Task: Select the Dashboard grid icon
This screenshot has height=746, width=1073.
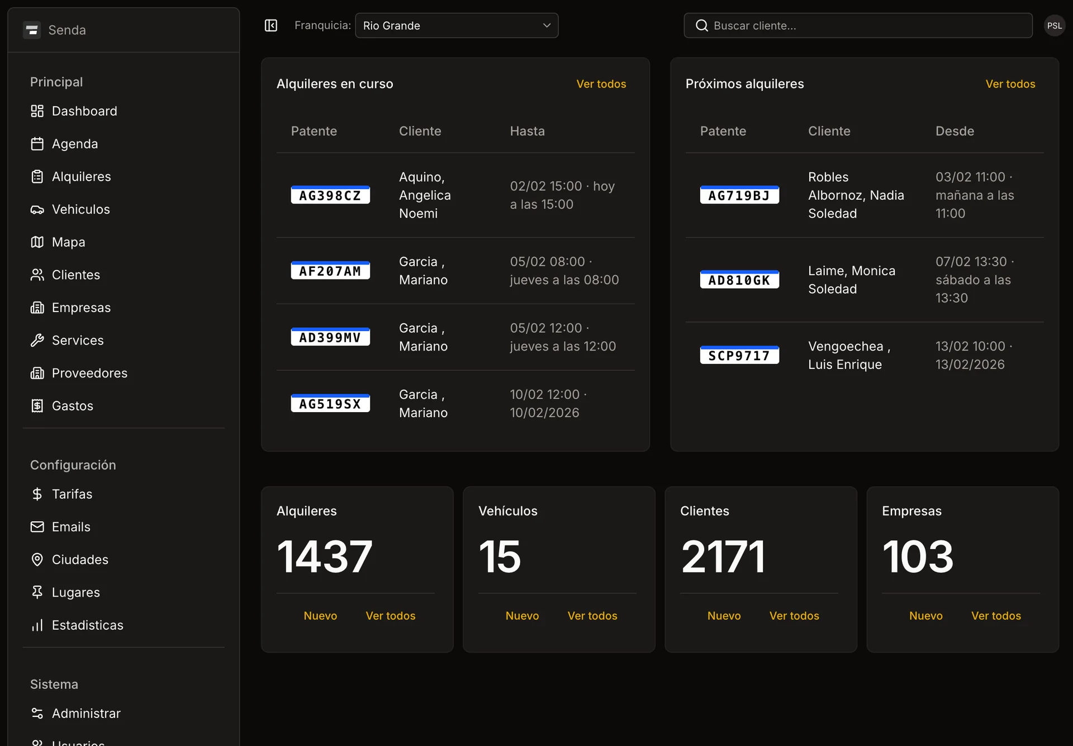Action: pos(37,111)
